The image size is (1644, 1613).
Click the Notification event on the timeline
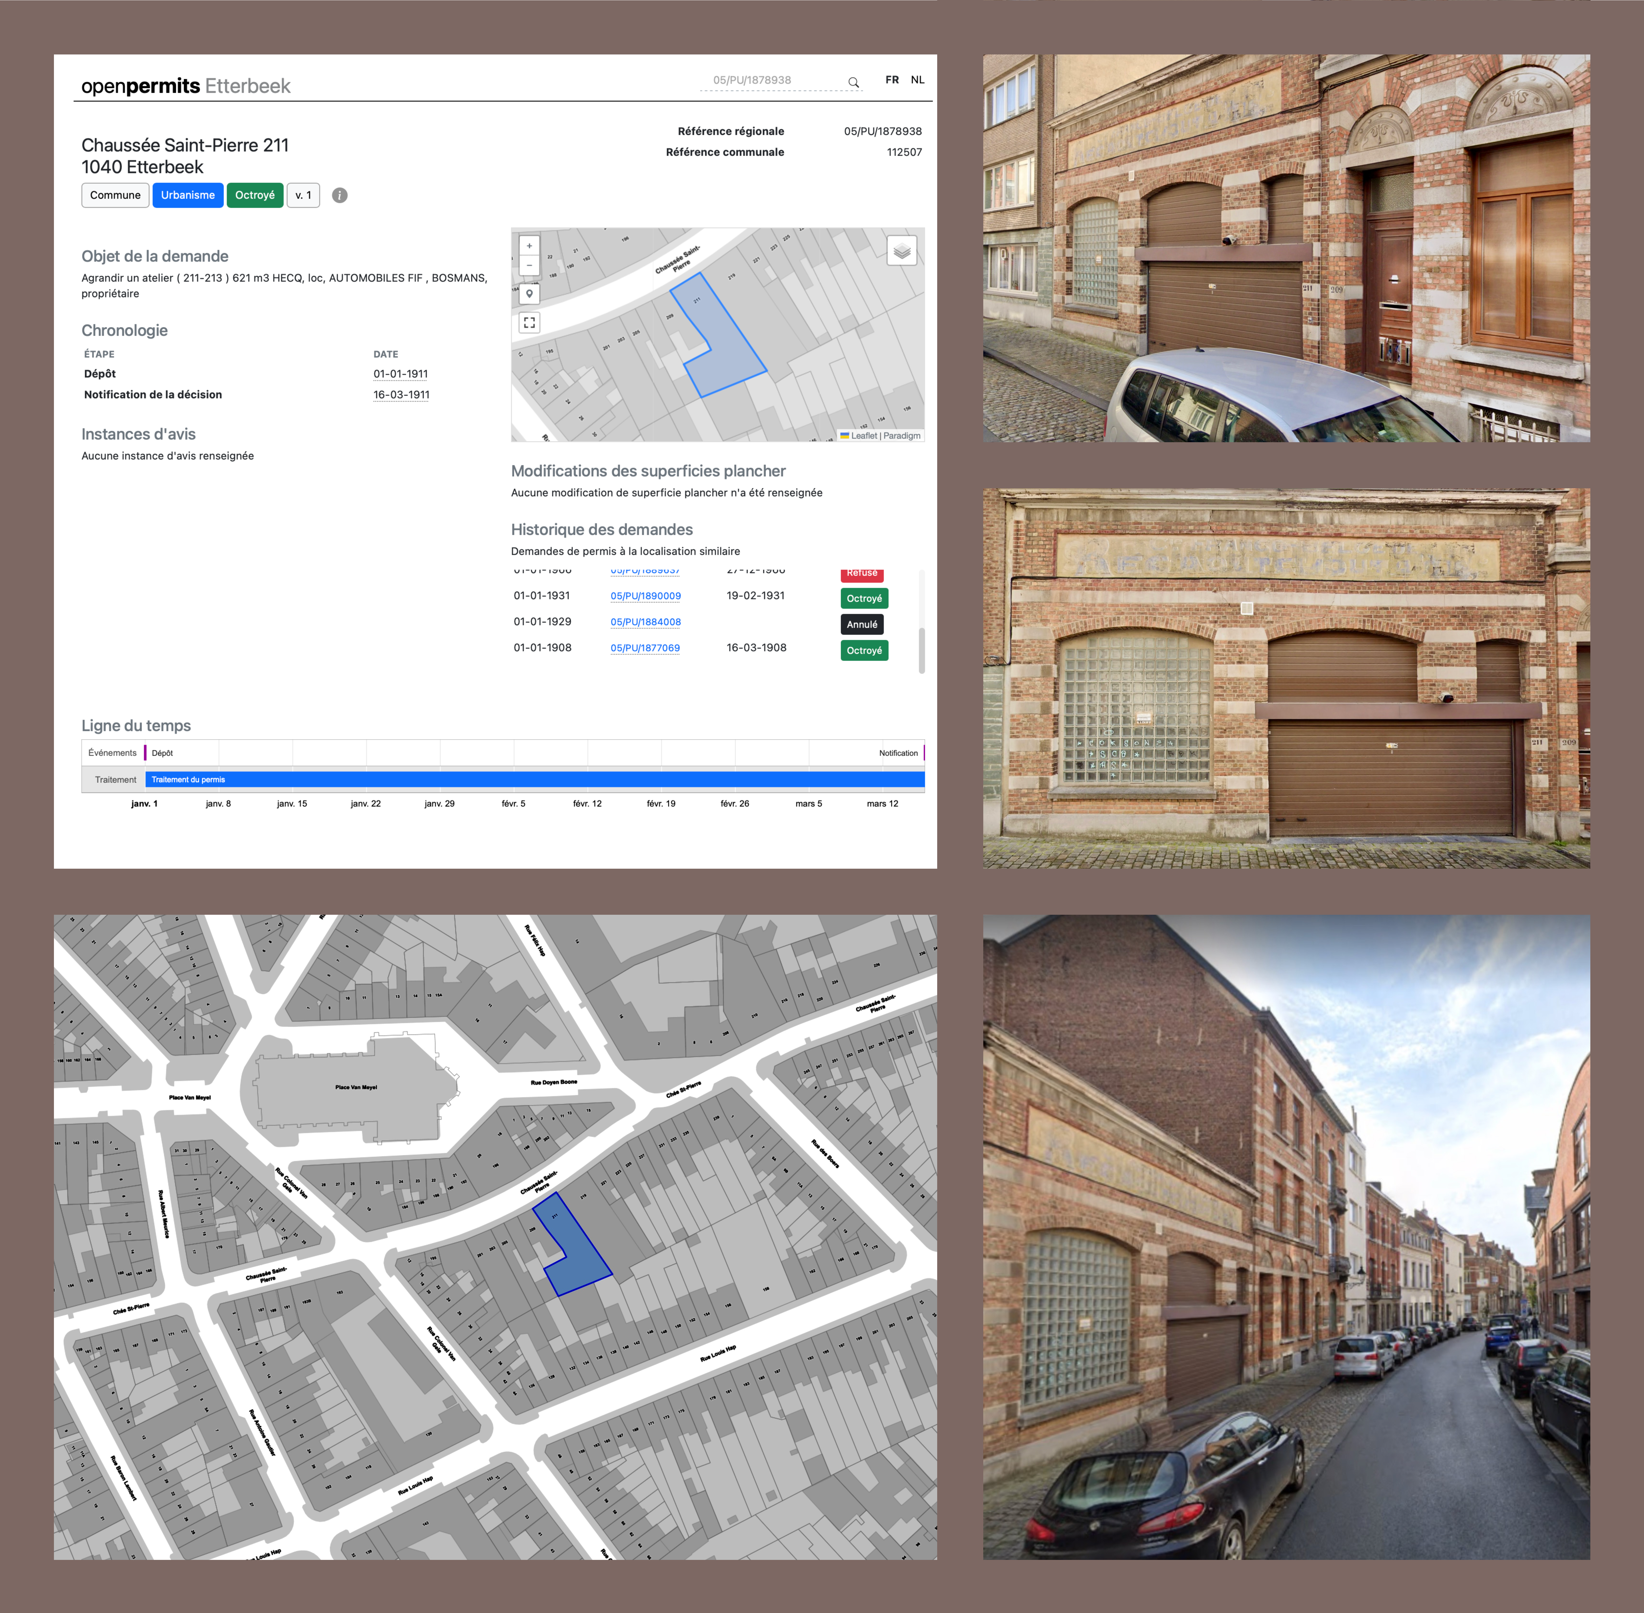[898, 753]
